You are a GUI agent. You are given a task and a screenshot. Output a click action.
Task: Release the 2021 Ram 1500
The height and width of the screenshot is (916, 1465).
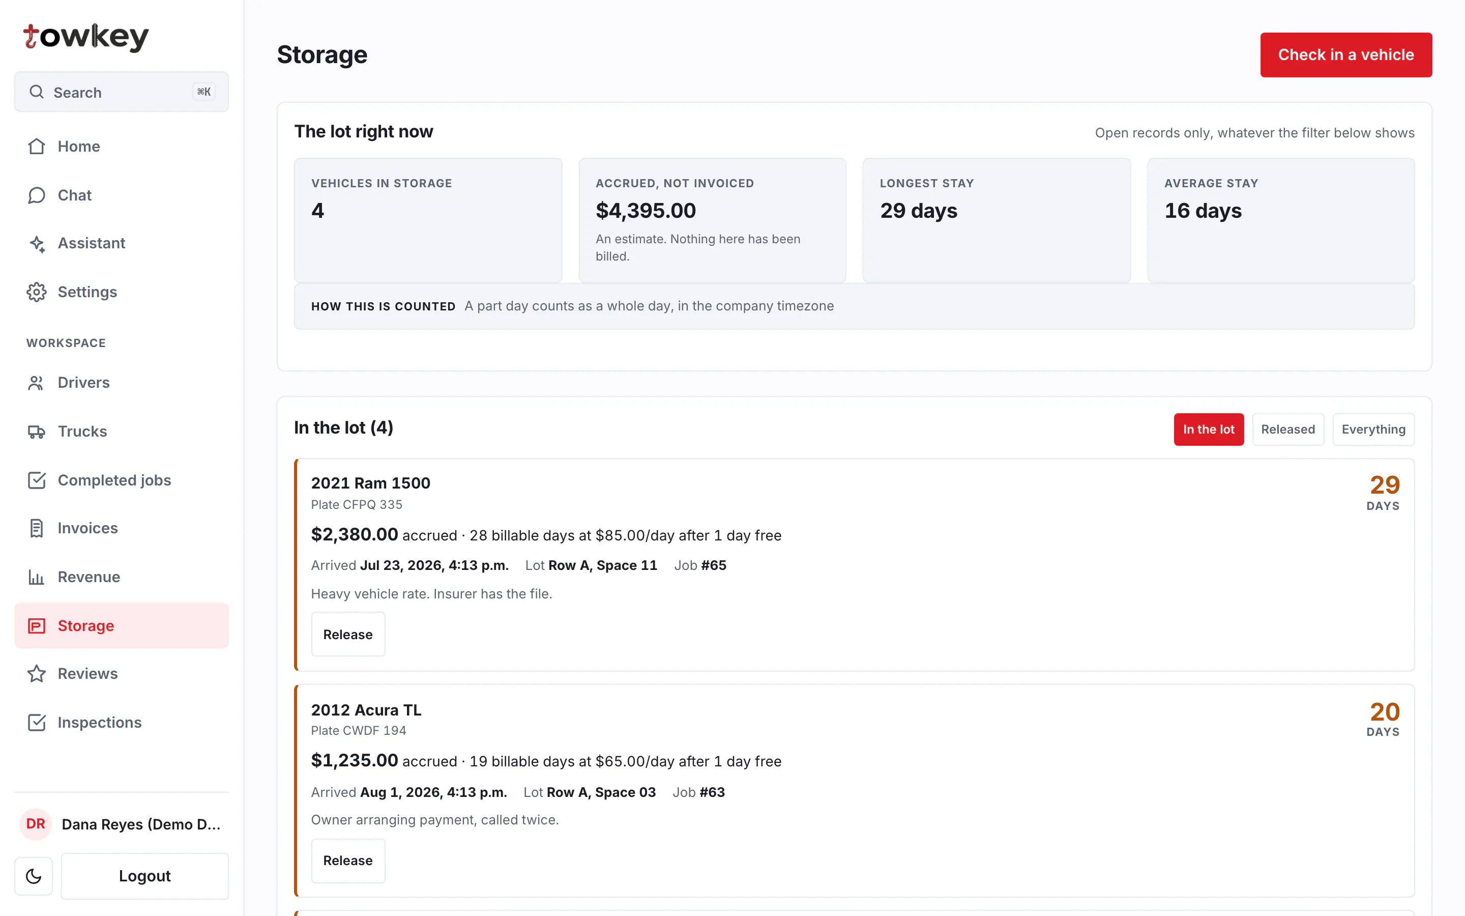[x=348, y=634]
